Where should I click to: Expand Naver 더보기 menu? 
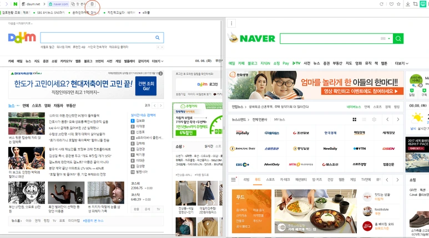pyautogui.click(x=401, y=63)
